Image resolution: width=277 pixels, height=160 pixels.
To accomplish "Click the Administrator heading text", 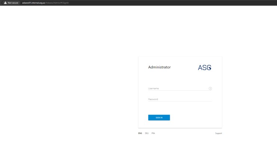I will [159, 67].
